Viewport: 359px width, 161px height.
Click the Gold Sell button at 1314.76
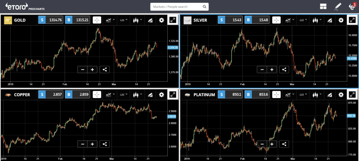(51, 20)
